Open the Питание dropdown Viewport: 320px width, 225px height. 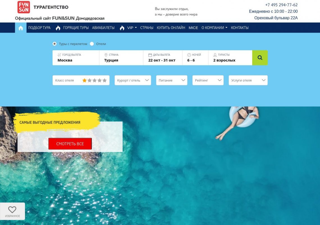[172, 80]
